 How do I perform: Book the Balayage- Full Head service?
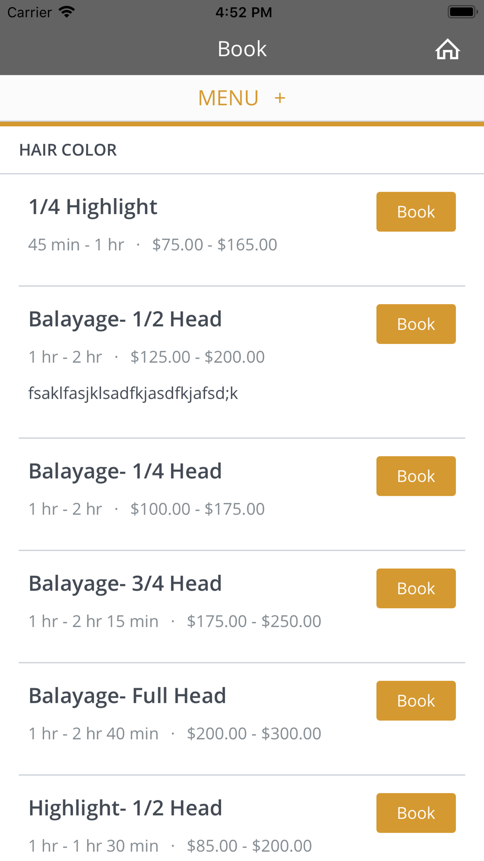click(416, 701)
